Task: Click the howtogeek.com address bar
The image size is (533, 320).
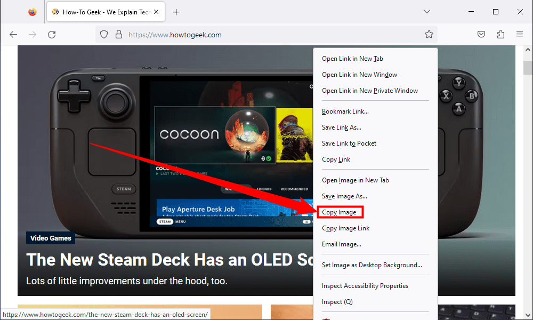Action: 266,35
